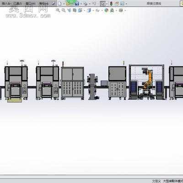Click the Undo icon
Viewport: 183px width, 183px height.
(x=94, y=4)
